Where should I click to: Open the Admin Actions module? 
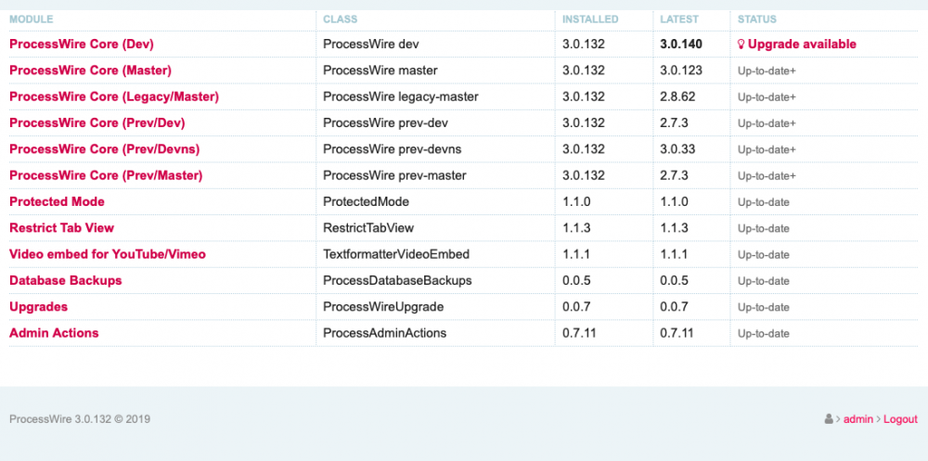(54, 333)
